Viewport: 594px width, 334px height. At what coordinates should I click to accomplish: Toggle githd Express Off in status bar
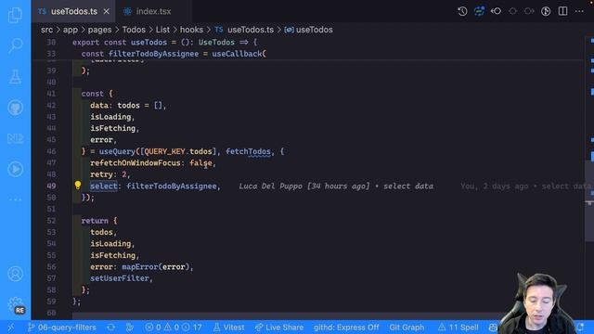[346, 328]
